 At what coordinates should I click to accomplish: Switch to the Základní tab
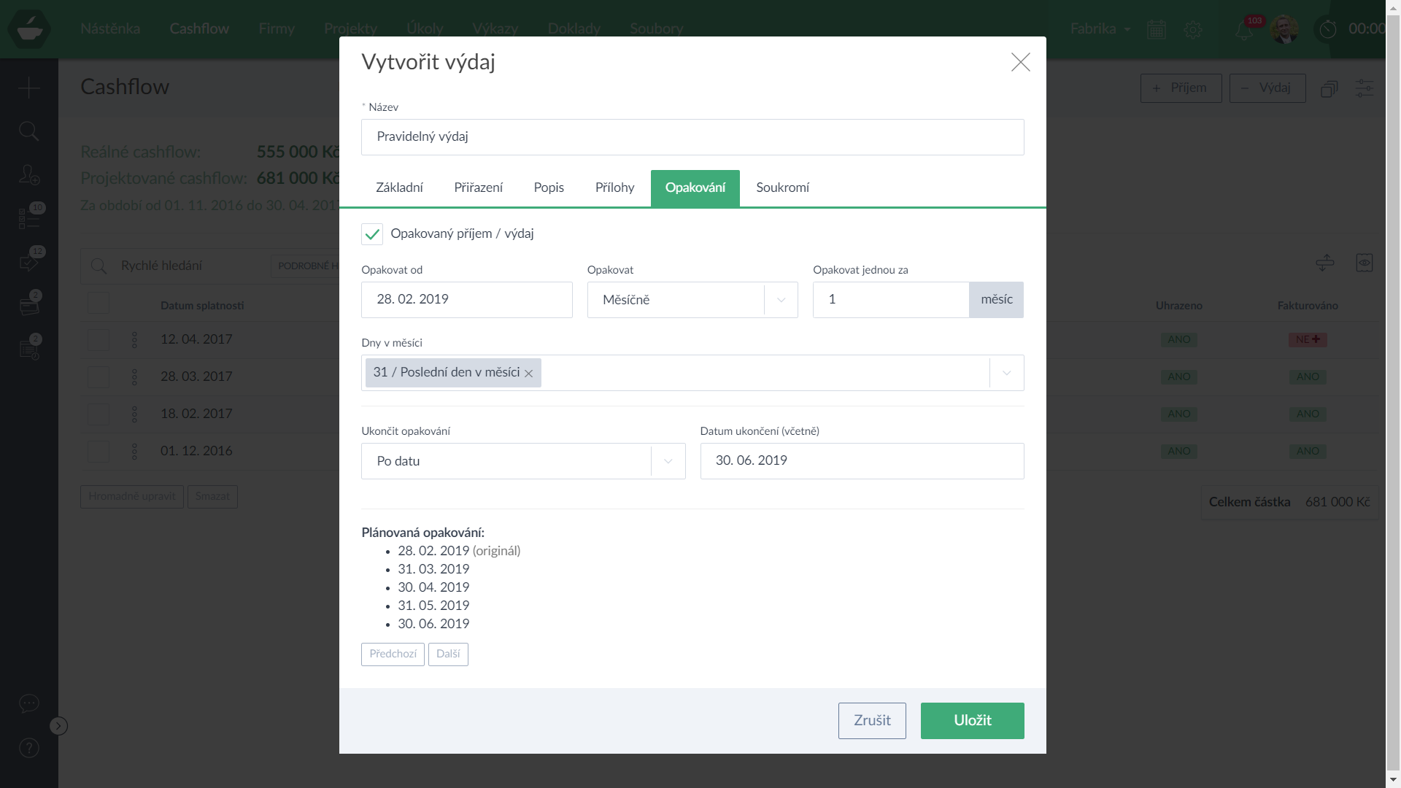(x=399, y=188)
